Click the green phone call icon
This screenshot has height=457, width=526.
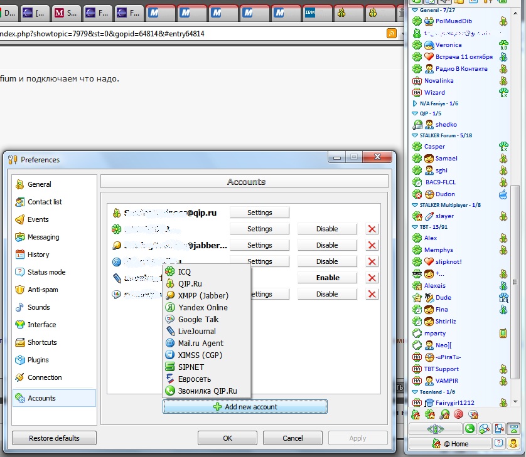tap(469, 429)
